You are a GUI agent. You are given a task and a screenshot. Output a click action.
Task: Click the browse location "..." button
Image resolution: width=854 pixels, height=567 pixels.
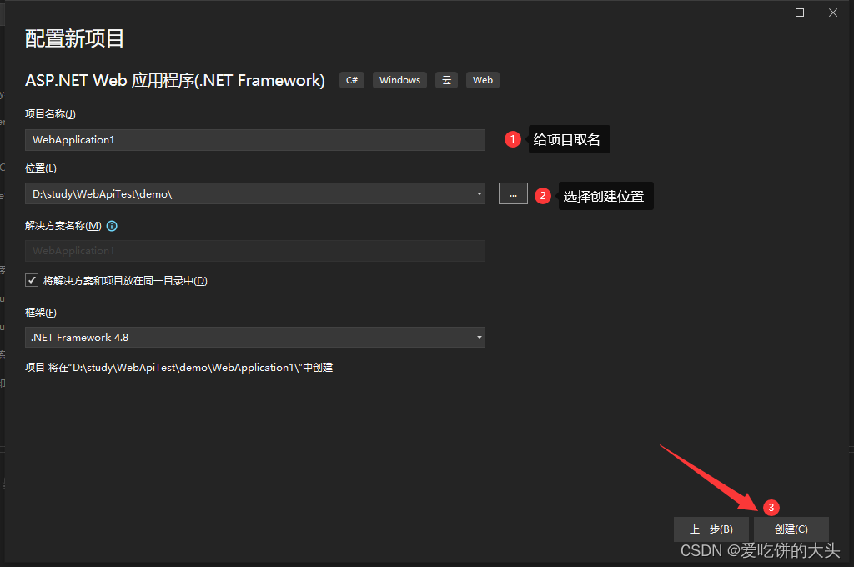(x=513, y=194)
